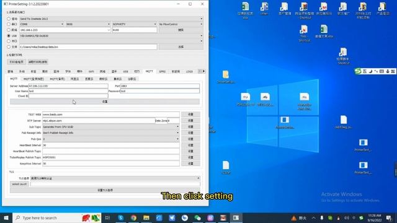This screenshot has width=397, height=223.
Task: Click the taskbar clock showing 11:28 AM
Action: click(375, 217)
